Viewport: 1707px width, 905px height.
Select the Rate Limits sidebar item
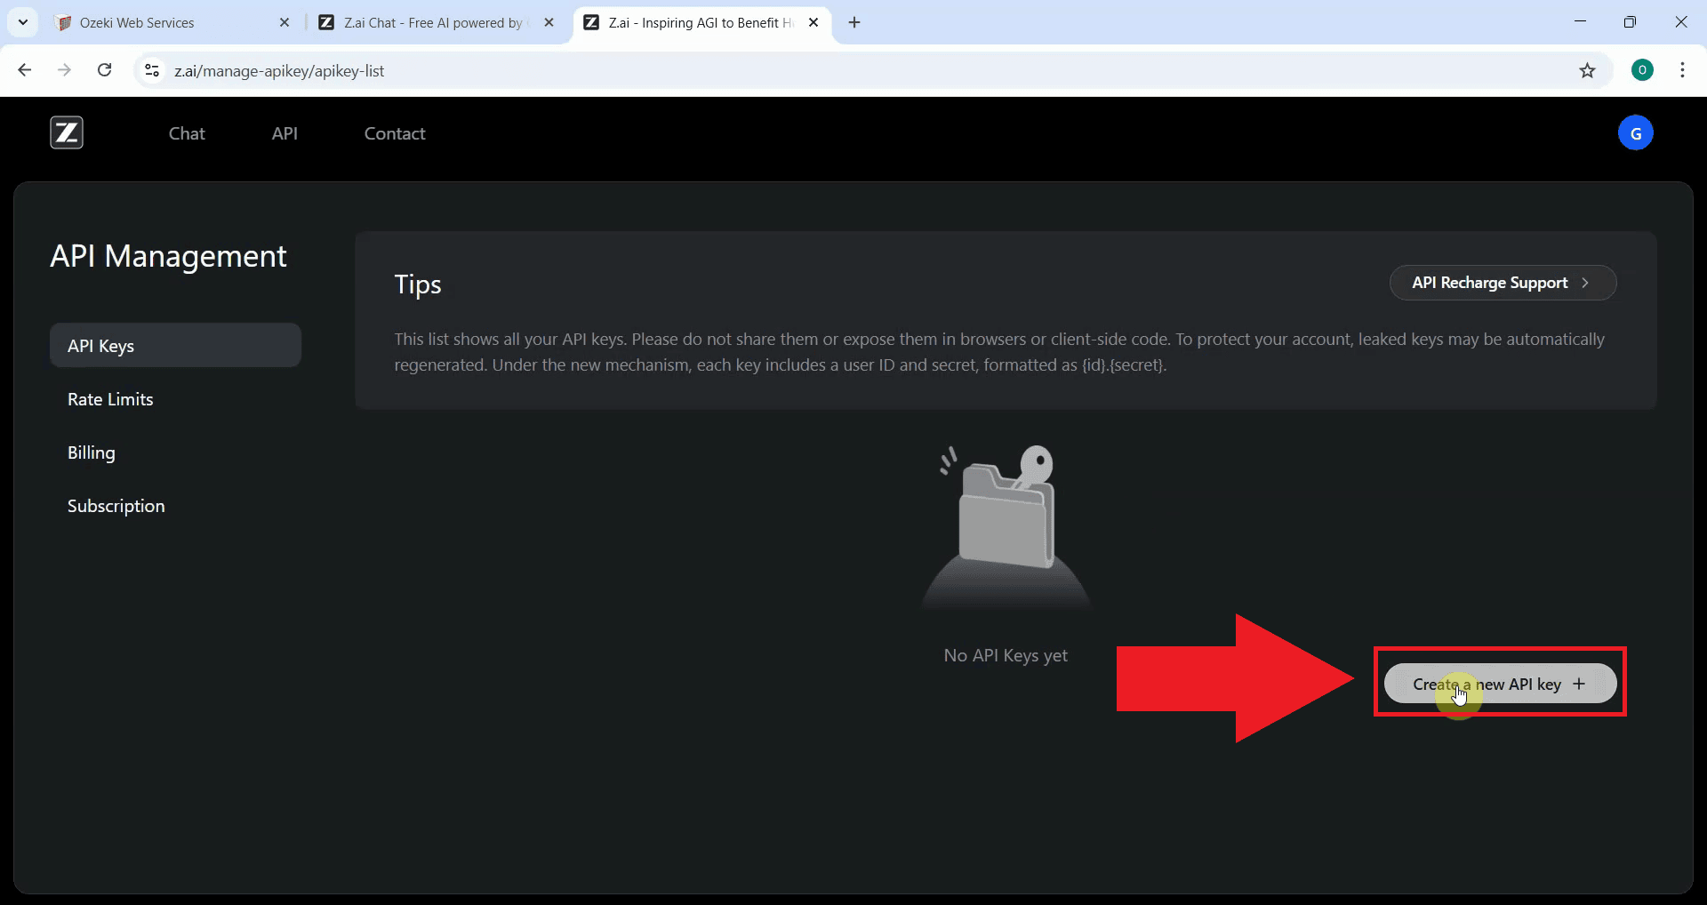110,398
